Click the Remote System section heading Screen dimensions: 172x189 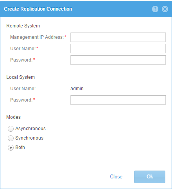pos(23,26)
